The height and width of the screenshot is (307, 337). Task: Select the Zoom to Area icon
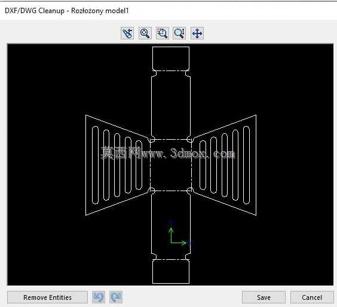(163, 33)
